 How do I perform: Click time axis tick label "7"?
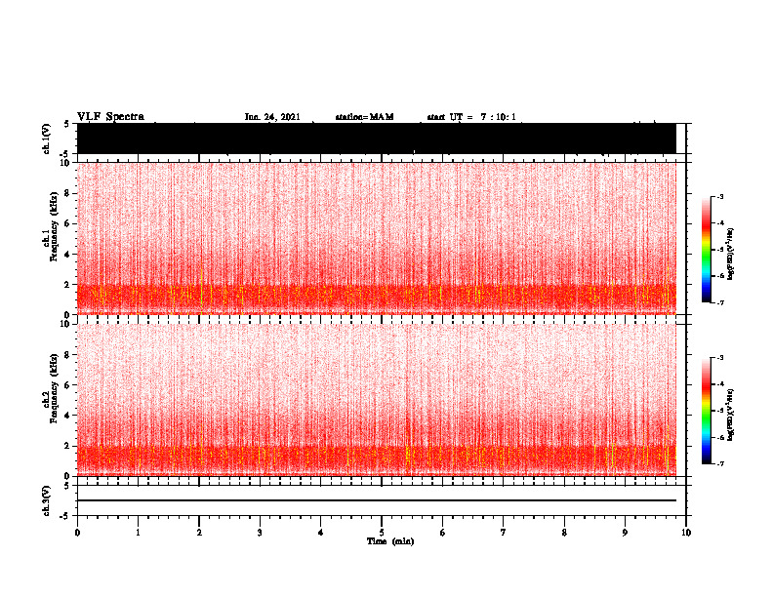pos(504,533)
